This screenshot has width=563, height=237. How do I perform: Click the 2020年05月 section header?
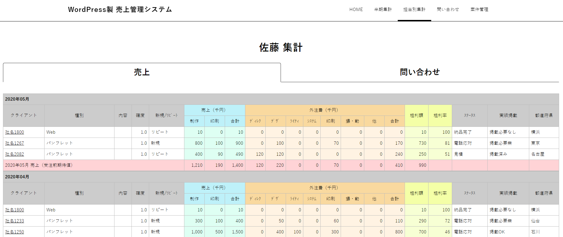[17, 99]
